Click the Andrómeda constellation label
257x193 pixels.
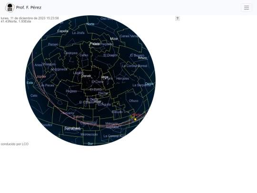pos(59,69)
